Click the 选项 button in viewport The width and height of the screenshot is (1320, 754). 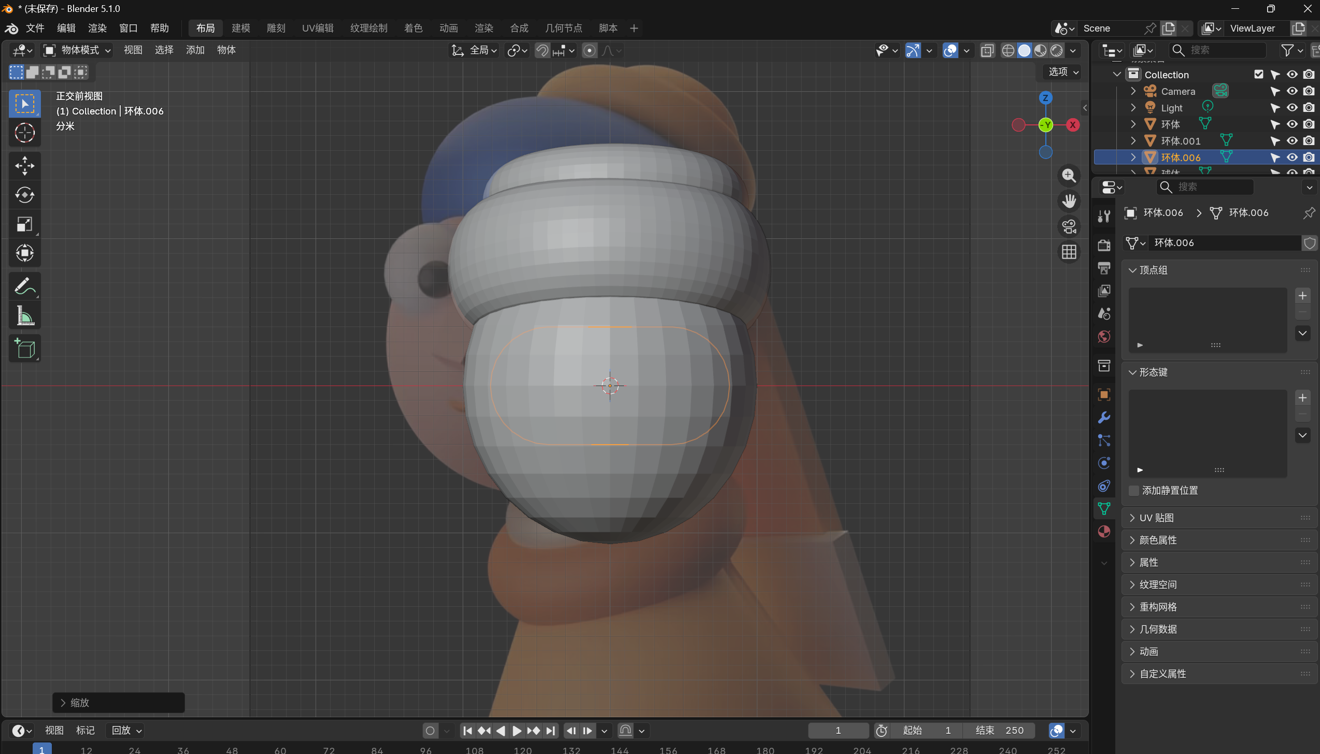coord(1063,72)
